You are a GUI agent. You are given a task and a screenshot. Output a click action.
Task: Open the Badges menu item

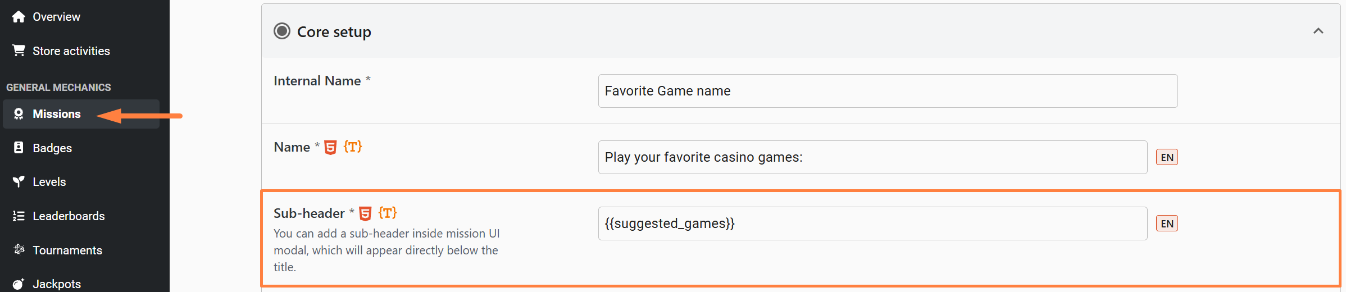click(52, 148)
